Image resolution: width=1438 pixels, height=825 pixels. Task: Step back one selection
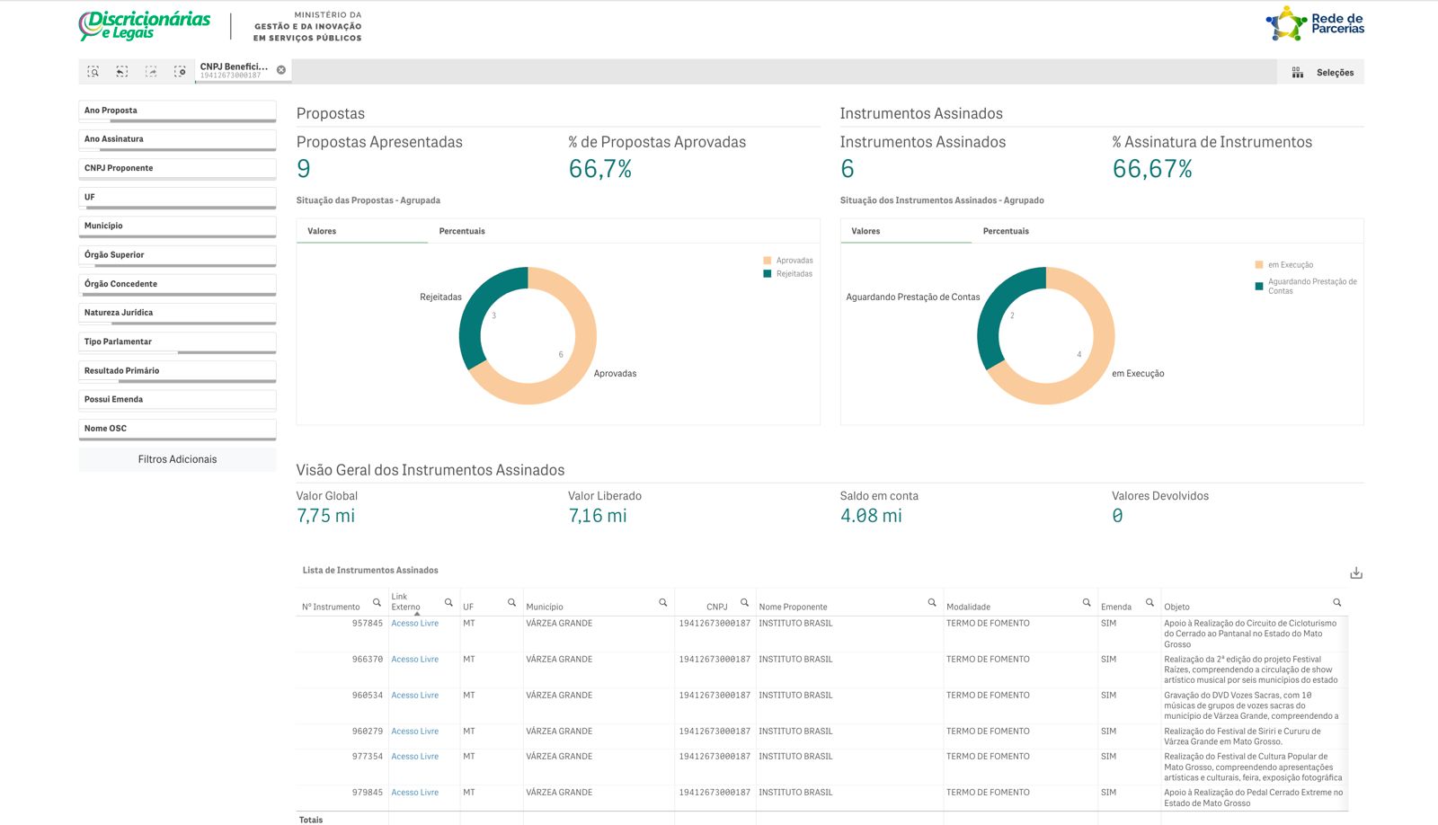pyautogui.click(x=122, y=72)
